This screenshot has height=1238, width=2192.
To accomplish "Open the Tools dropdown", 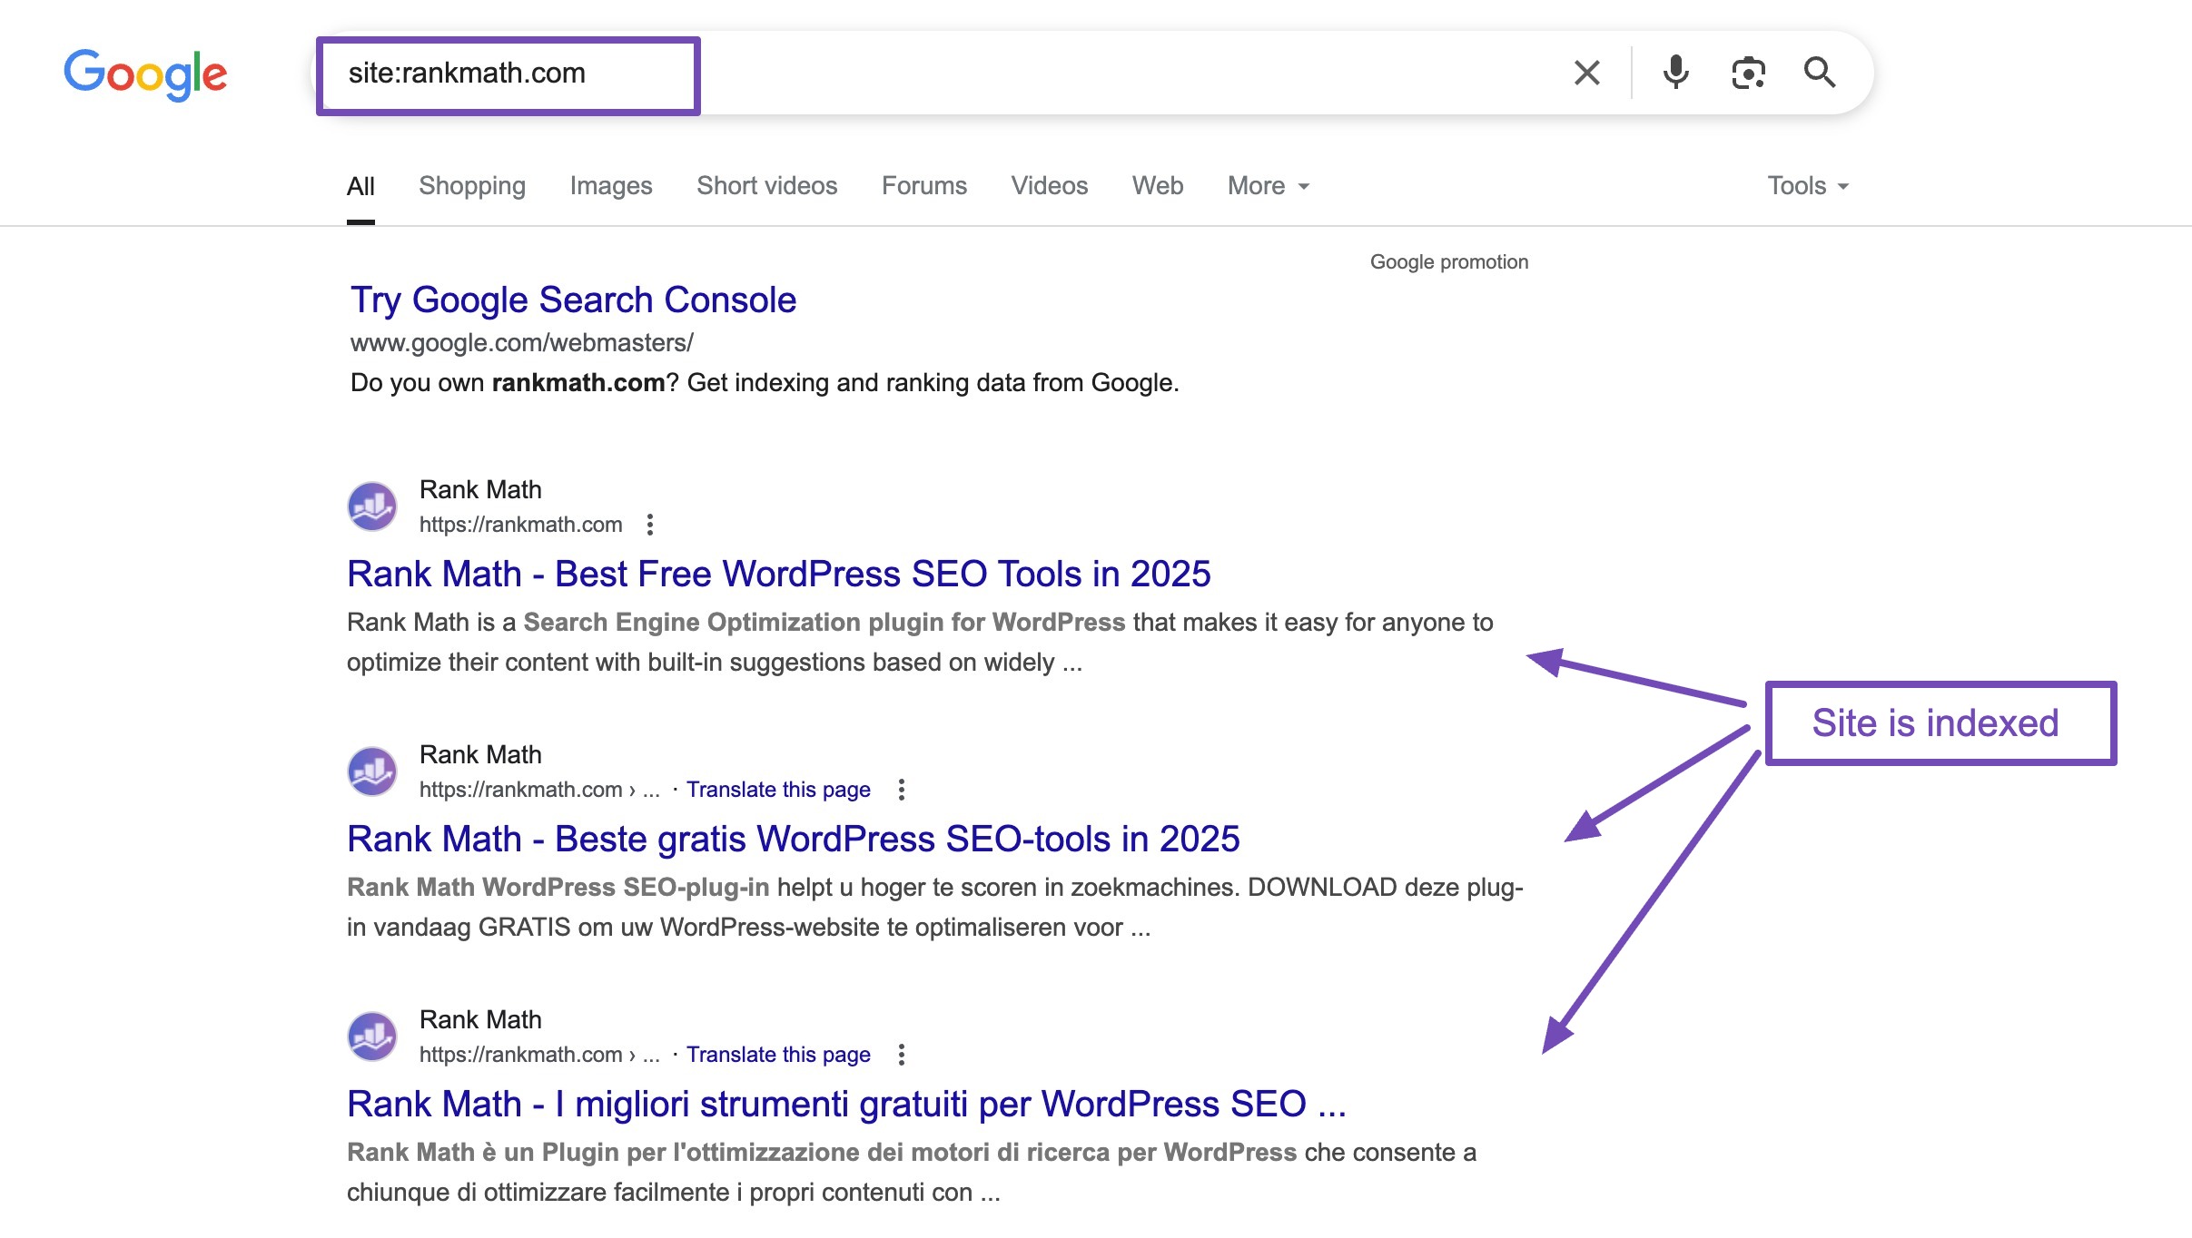I will [1808, 186].
